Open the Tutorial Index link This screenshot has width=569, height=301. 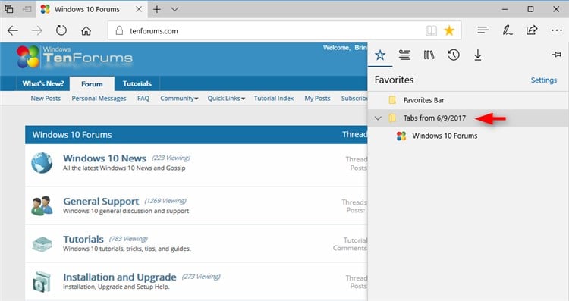click(x=274, y=99)
